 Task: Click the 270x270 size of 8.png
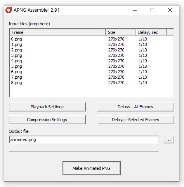pyautogui.click(x=116, y=83)
